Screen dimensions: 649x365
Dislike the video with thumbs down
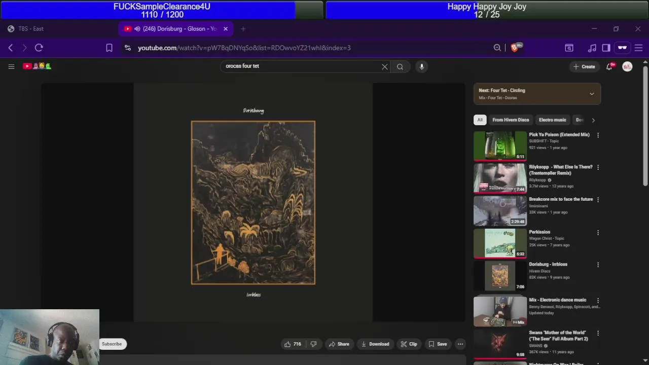click(x=313, y=344)
